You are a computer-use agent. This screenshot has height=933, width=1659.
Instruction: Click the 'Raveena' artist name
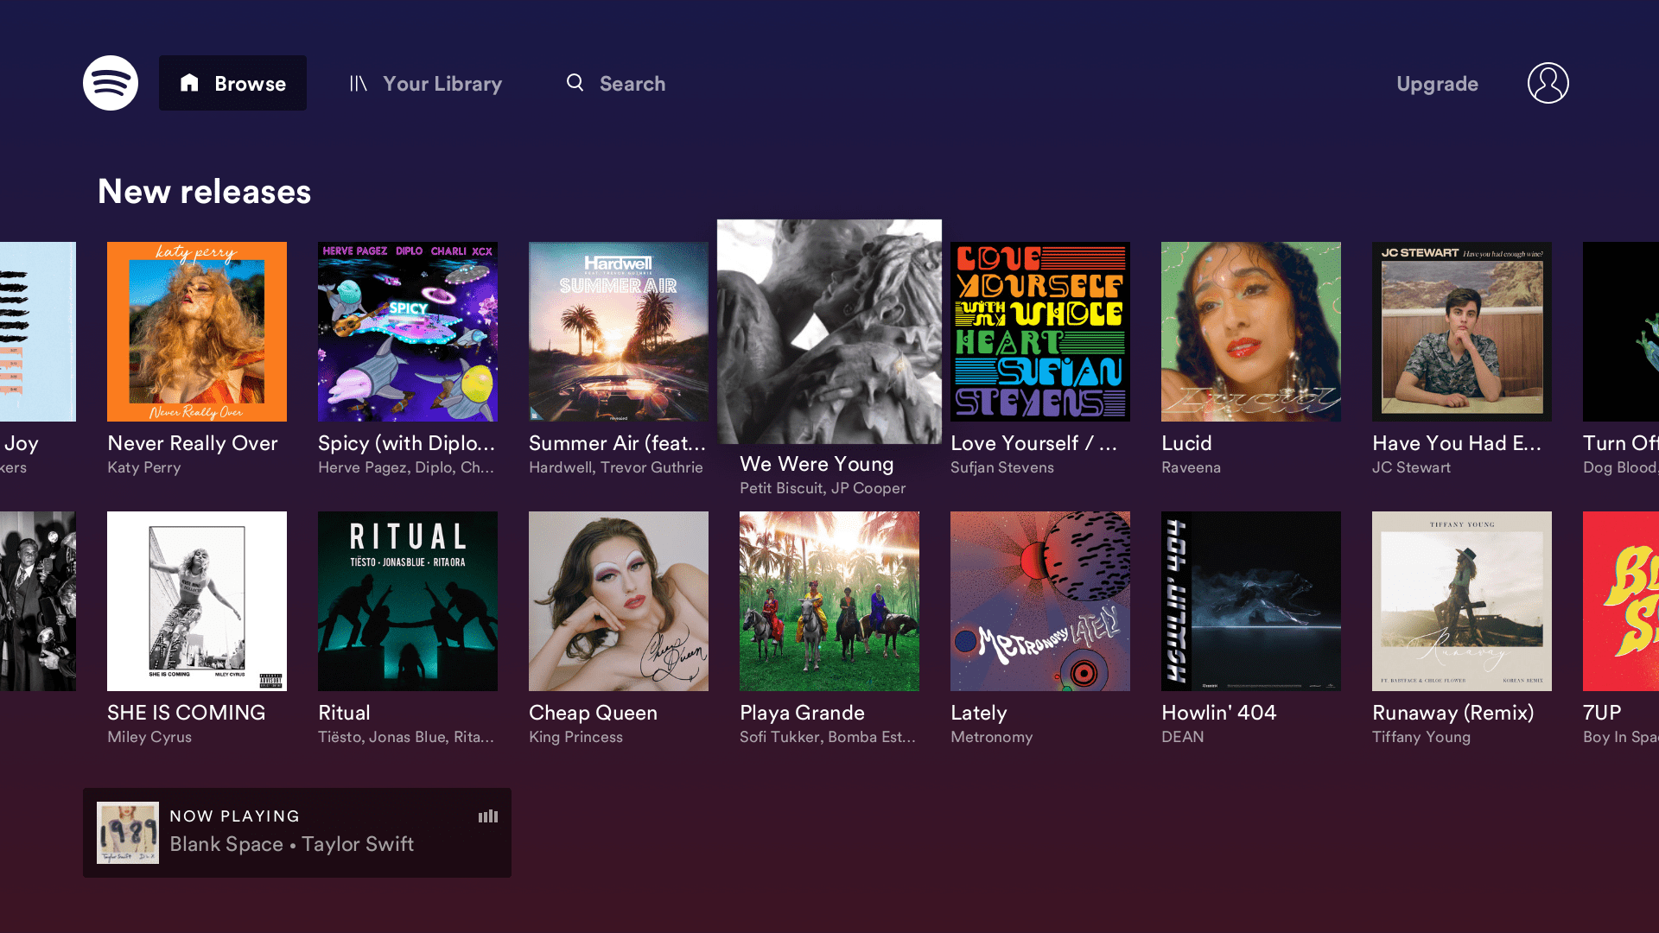[1191, 467]
